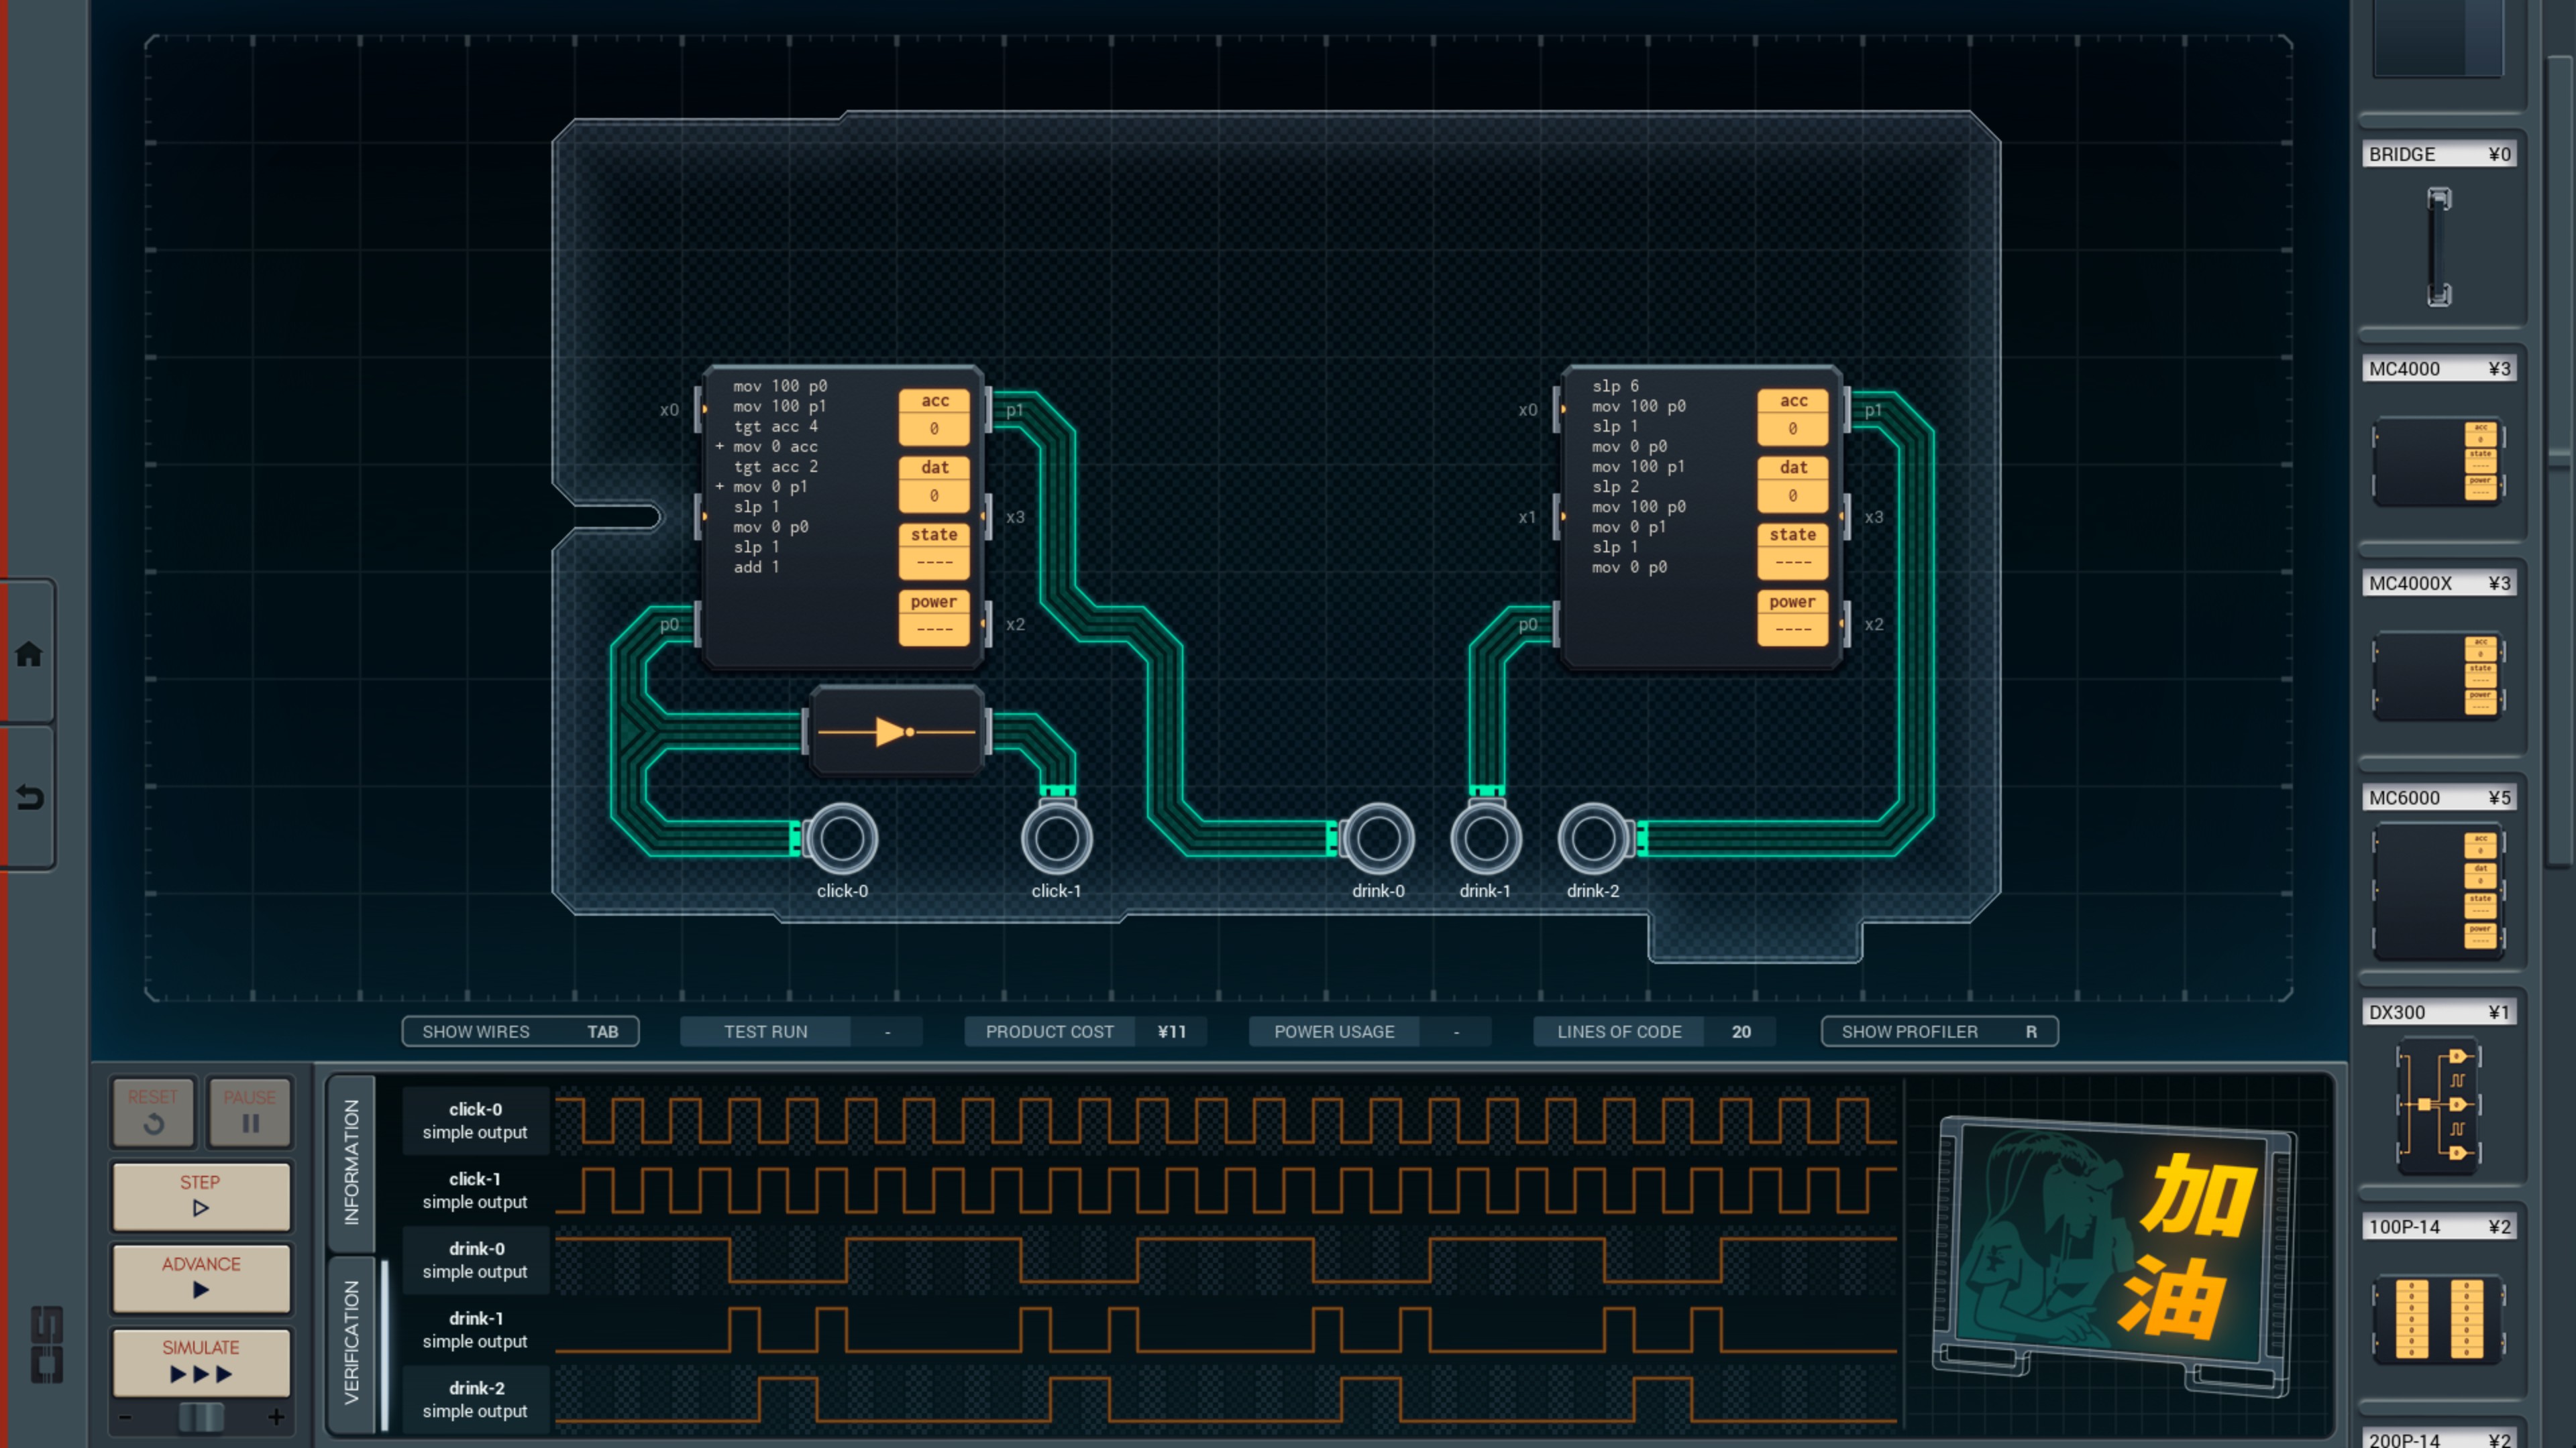Pause the simulation
The width and height of the screenshot is (2576, 1448).
click(x=250, y=1111)
